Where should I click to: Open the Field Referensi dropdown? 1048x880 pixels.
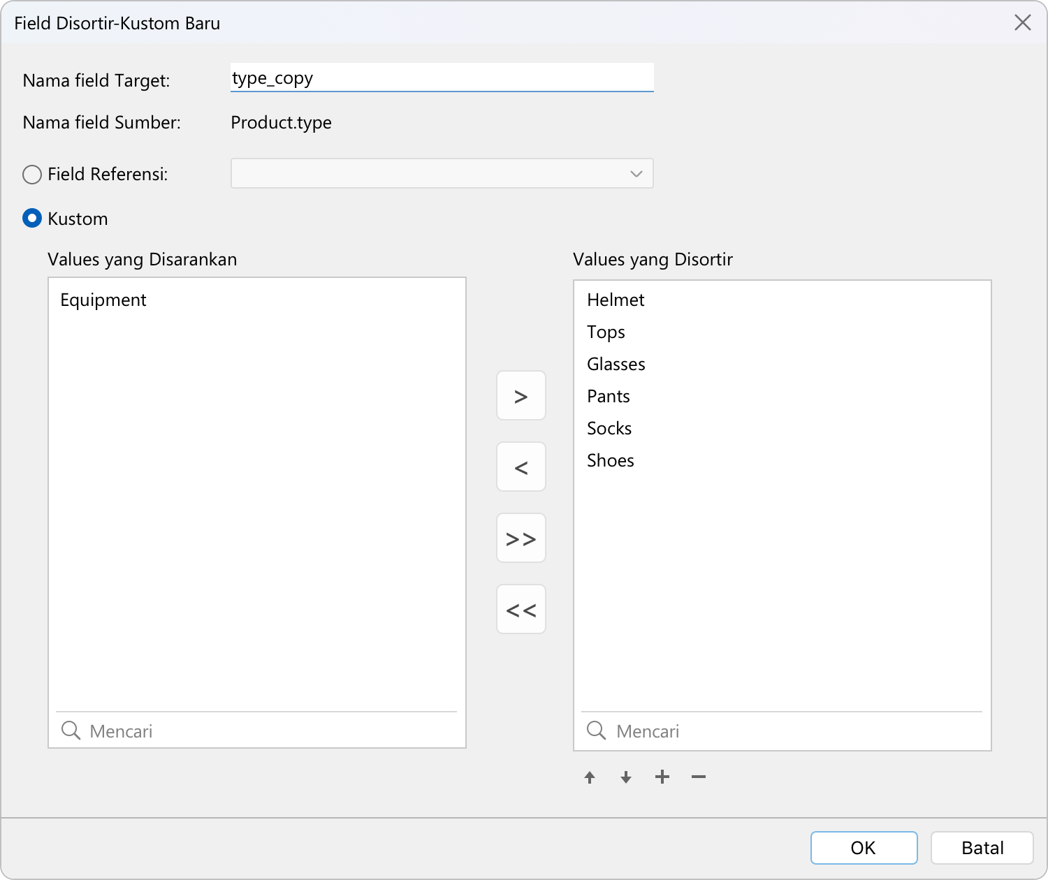click(442, 174)
